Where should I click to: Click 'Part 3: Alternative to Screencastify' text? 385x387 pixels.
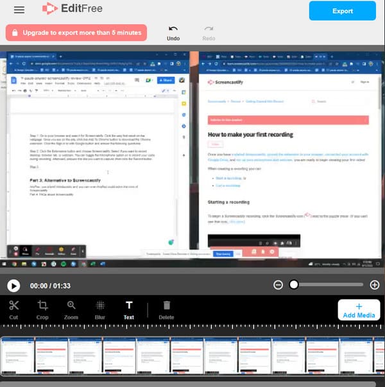pyautogui.click(x=65, y=180)
